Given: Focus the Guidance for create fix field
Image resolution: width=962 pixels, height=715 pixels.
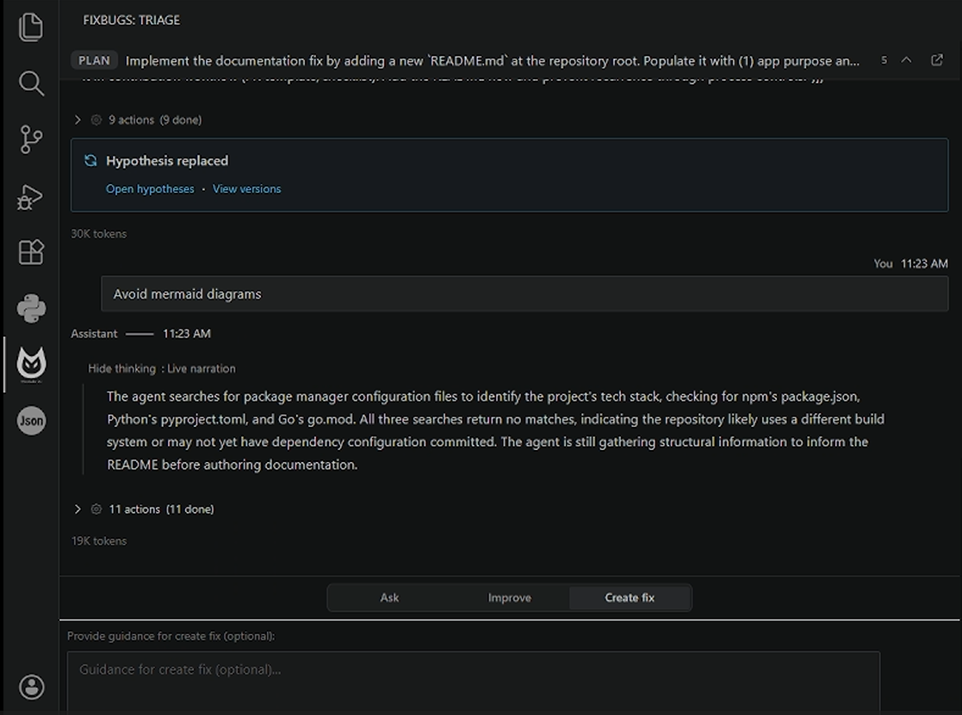Looking at the screenshot, I should pyautogui.click(x=473, y=681).
